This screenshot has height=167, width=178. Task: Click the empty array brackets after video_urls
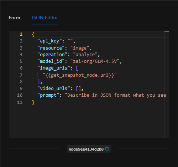click(x=78, y=88)
